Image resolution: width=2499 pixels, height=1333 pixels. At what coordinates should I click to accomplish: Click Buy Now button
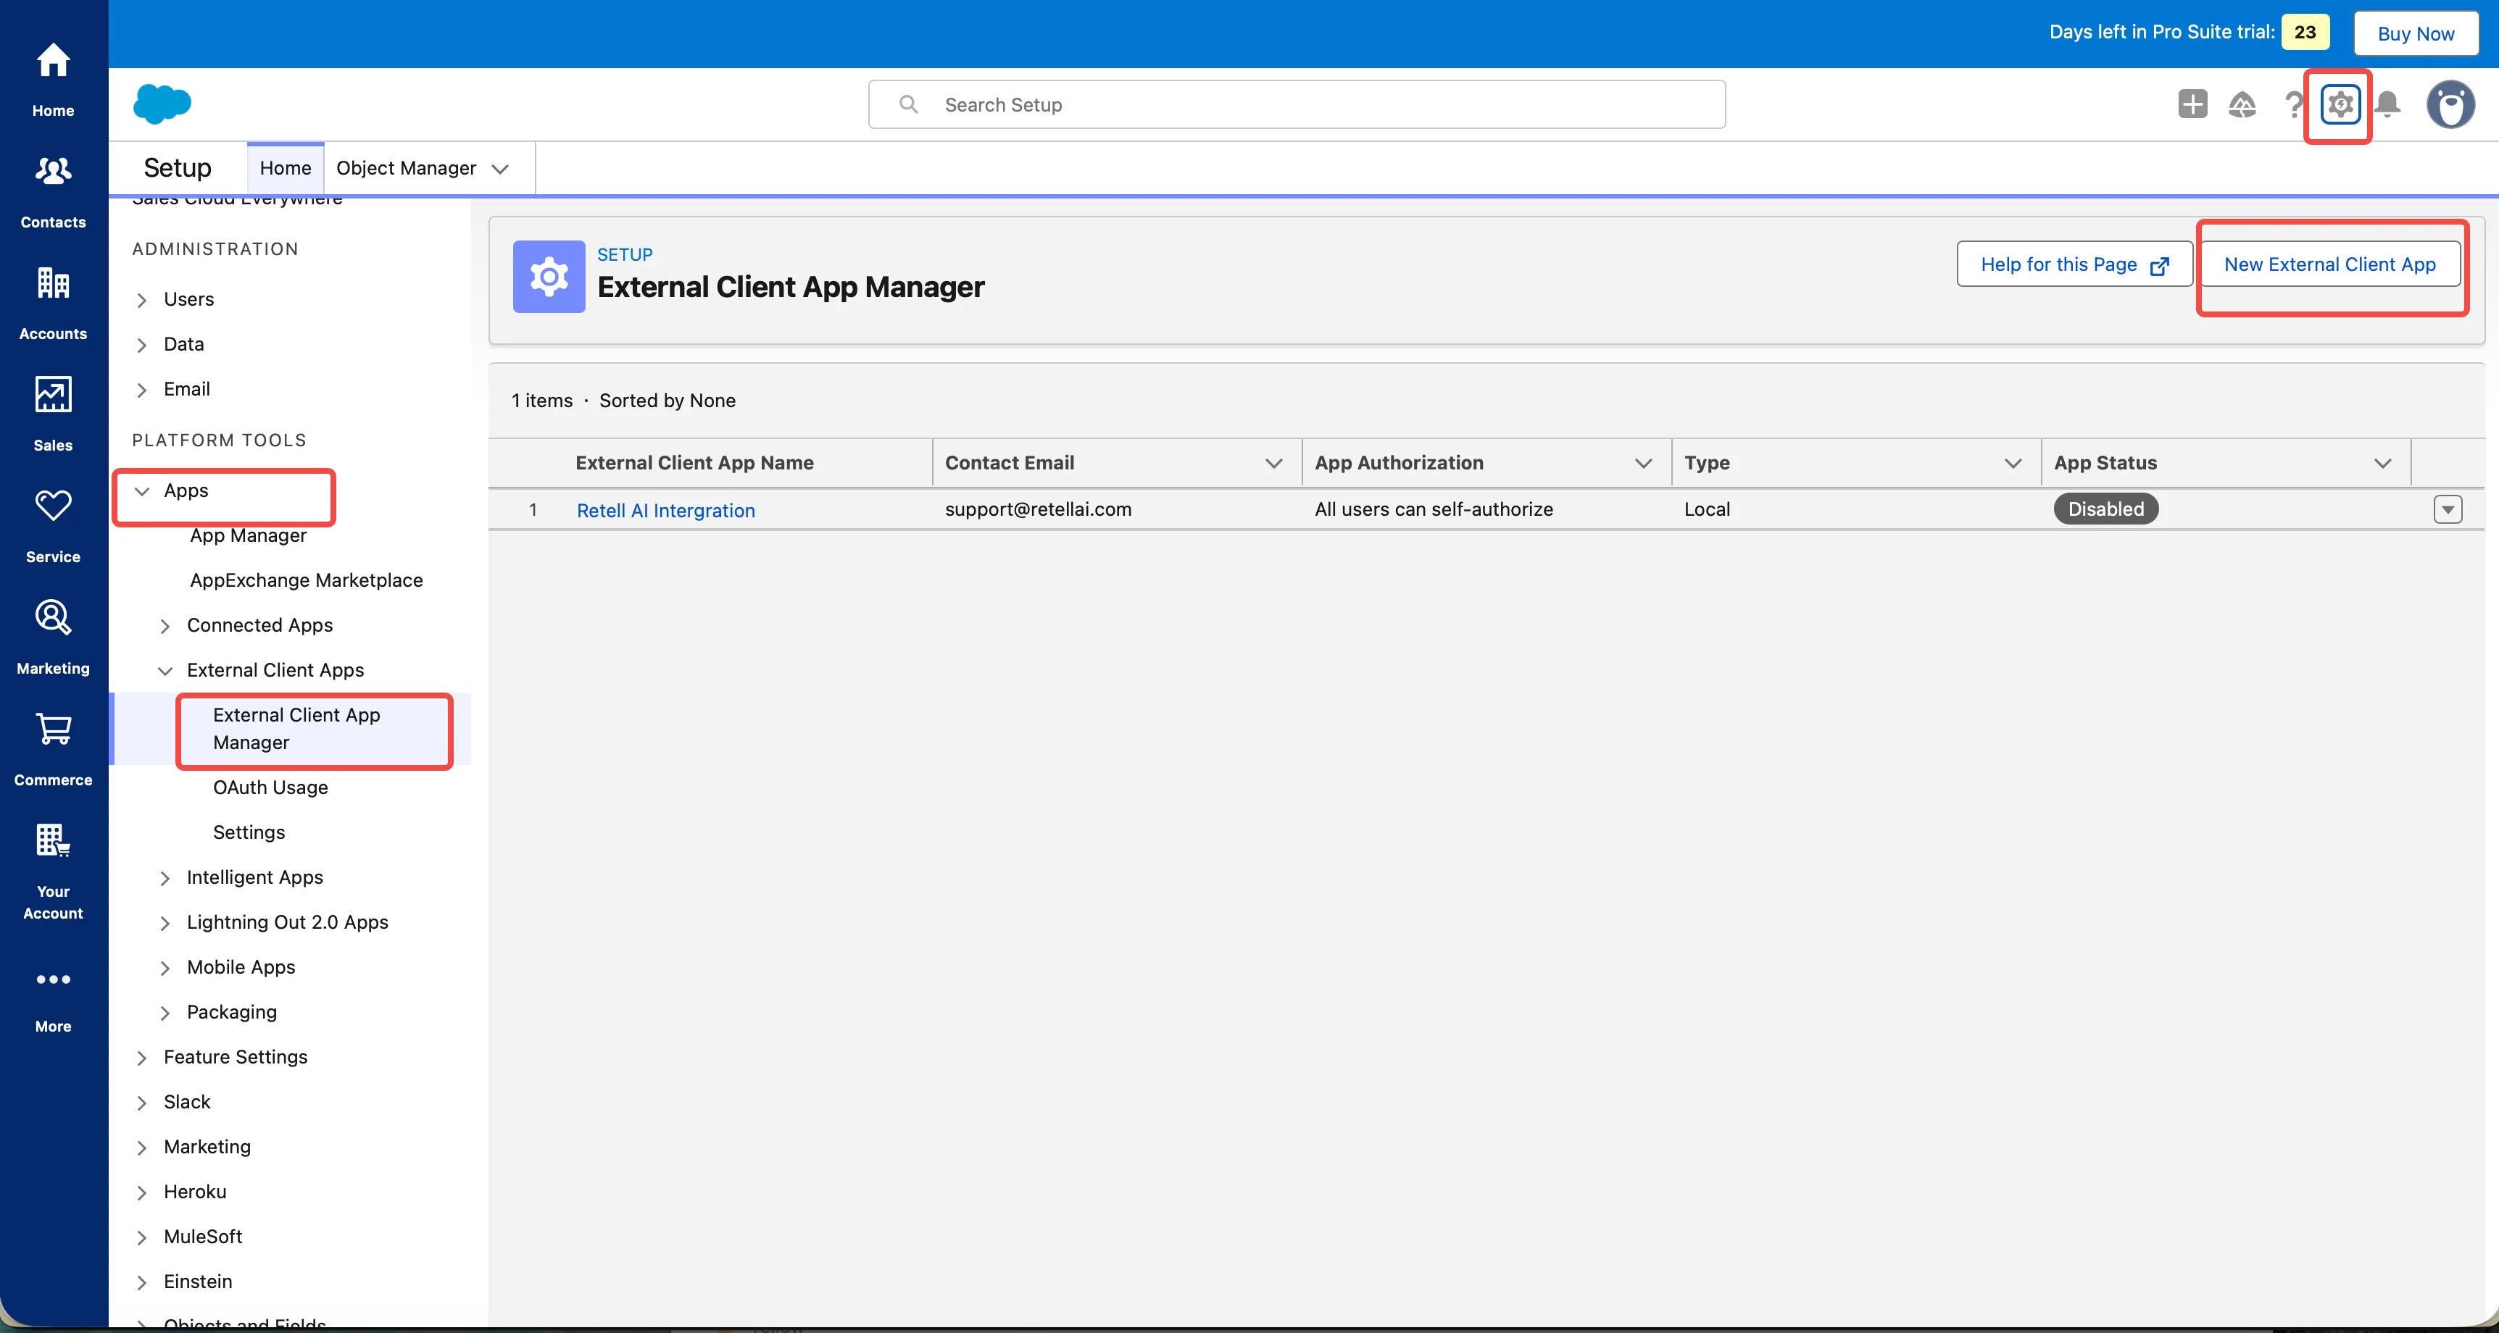click(x=2416, y=33)
